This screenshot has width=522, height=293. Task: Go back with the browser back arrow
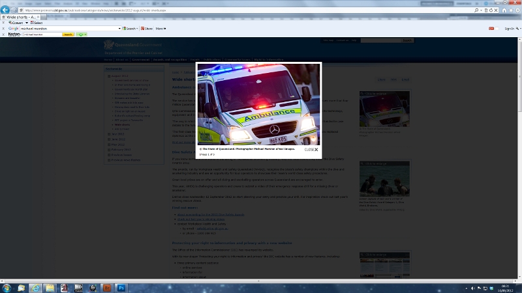coord(5,10)
